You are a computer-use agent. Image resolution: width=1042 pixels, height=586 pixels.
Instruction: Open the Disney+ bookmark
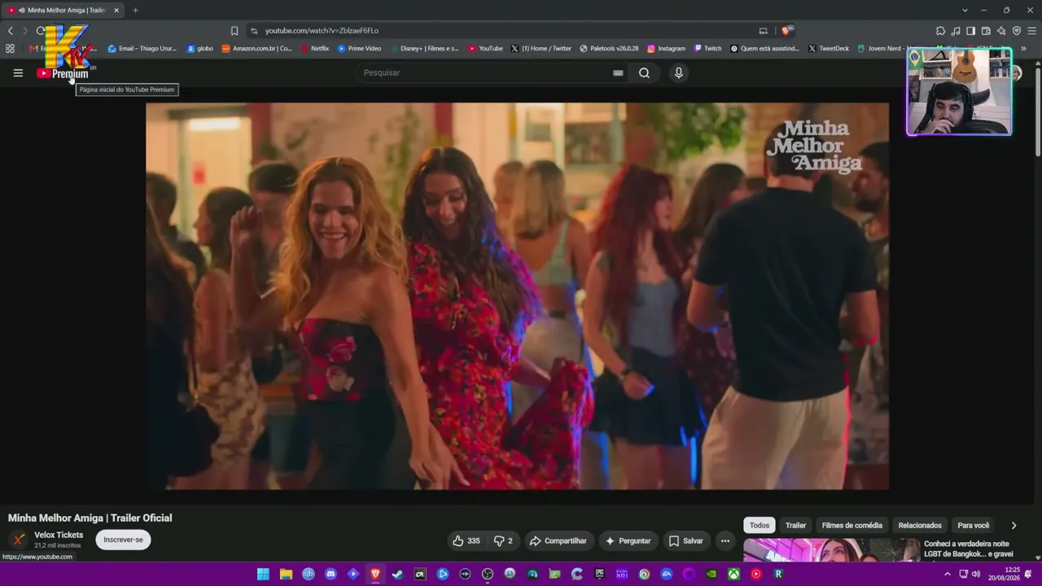(424, 49)
